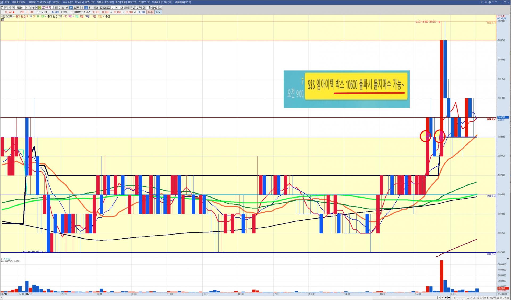Click the font size T icon in title bar
The width and height of the screenshot is (511, 300).
point(493,2)
